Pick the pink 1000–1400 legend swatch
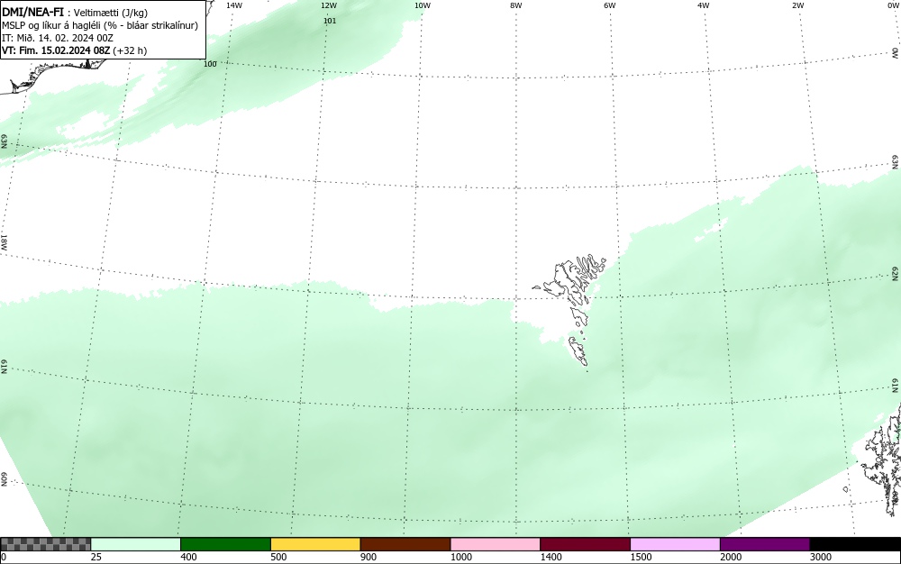 coord(496,544)
